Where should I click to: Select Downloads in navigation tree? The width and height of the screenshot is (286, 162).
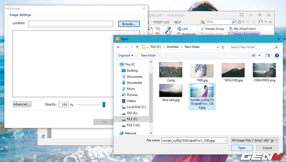click(x=132, y=83)
